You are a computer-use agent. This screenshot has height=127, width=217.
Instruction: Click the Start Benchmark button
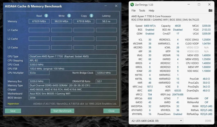[62, 111]
